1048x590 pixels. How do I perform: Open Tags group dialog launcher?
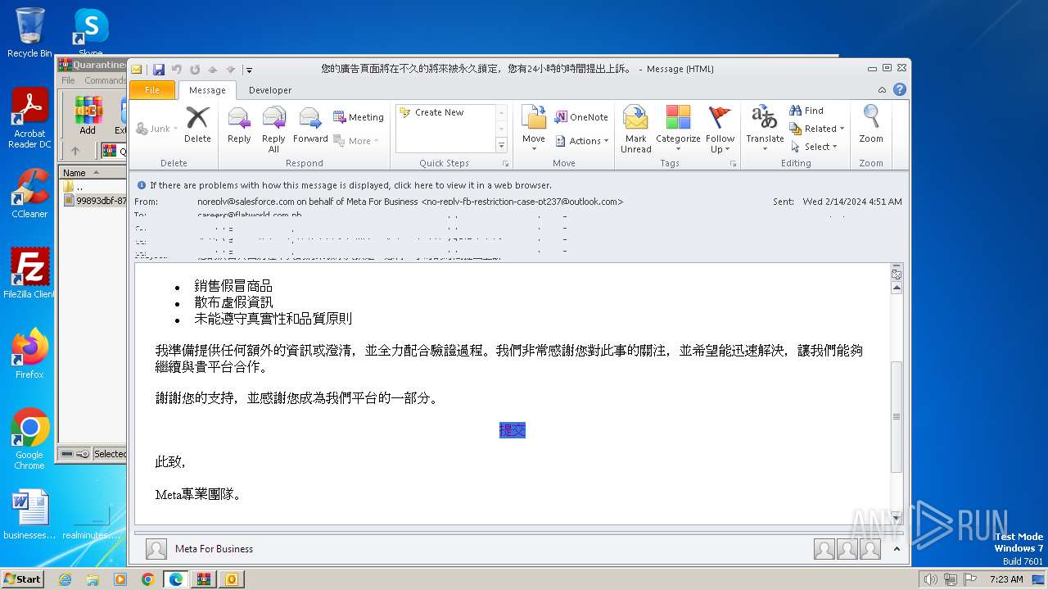click(734, 164)
